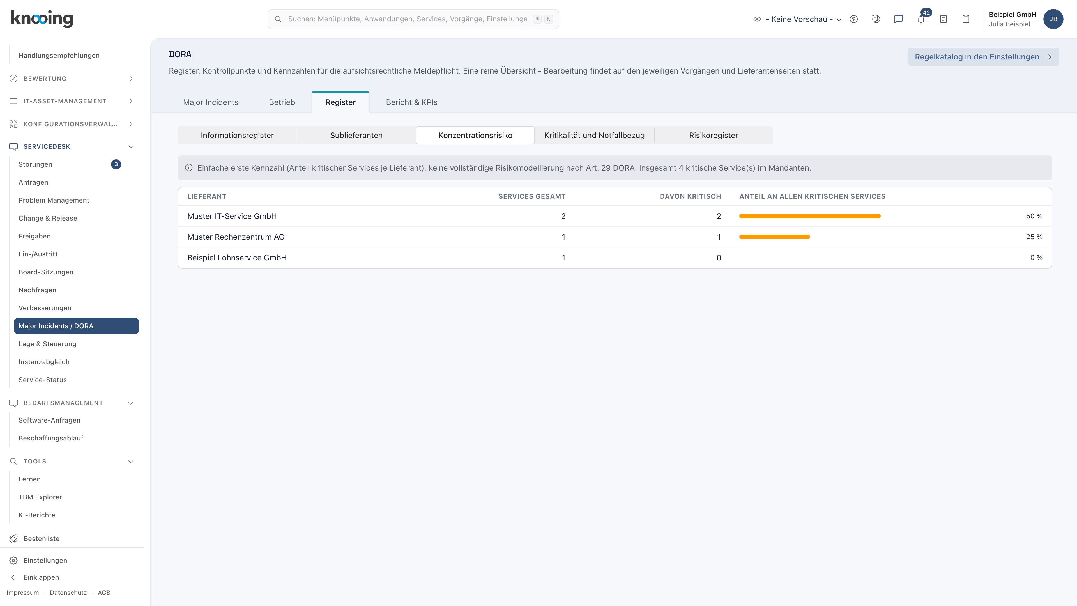Open the Impressum footer link

(22, 593)
